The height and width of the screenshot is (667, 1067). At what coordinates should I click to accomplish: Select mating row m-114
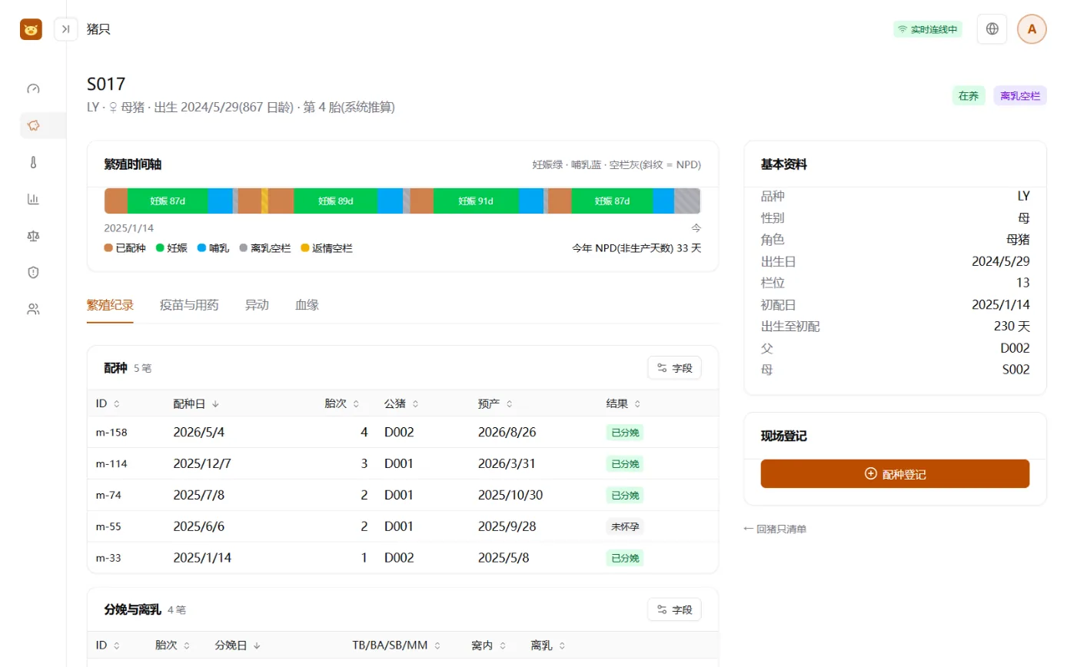[x=403, y=463]
